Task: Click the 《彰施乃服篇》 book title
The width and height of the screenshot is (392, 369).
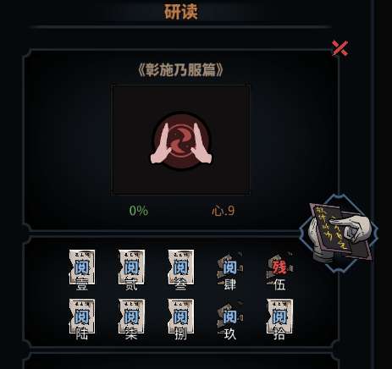Action: click(x=180, y=69)
